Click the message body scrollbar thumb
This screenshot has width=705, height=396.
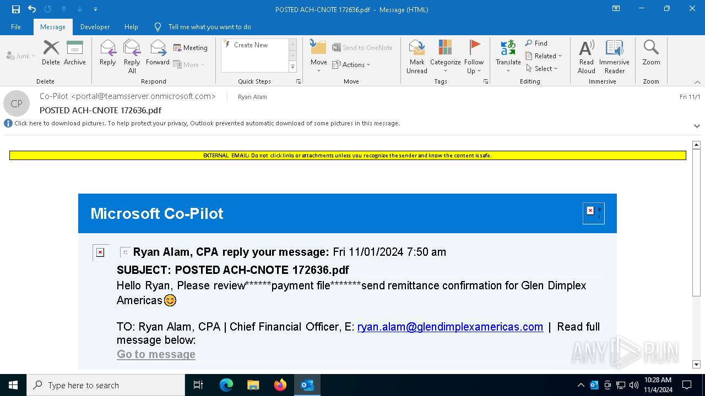point(696,223)
